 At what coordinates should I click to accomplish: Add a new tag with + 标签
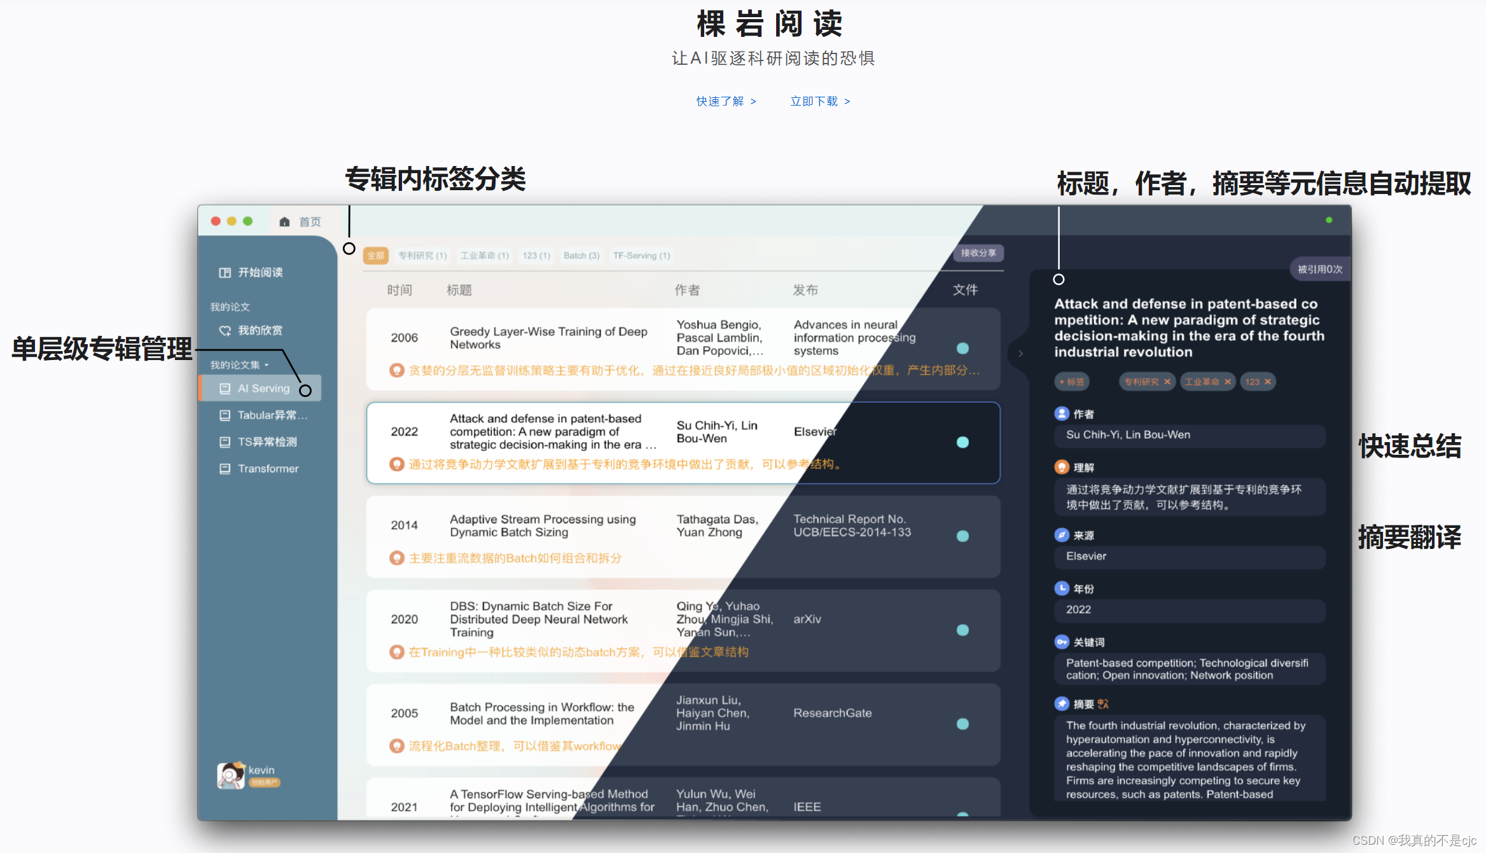coord(1072,382)
